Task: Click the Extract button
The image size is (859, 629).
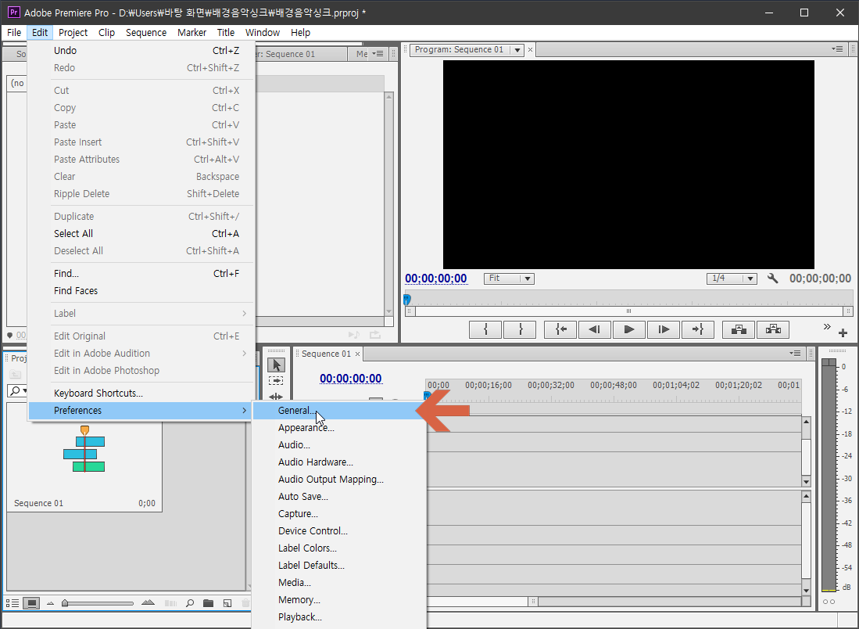Action: [x=773, y=329]
